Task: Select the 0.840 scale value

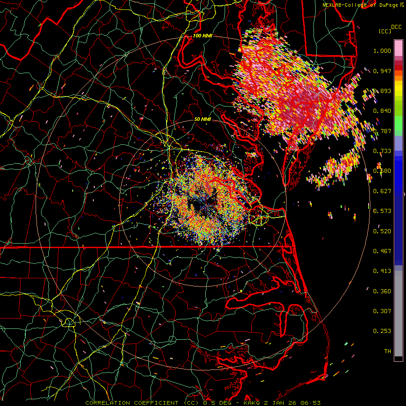Action: (382, 111)
